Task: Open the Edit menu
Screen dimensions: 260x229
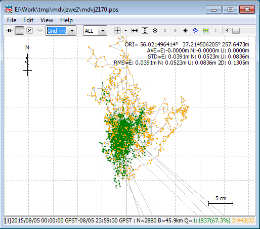Action: (x=28, y=20)
